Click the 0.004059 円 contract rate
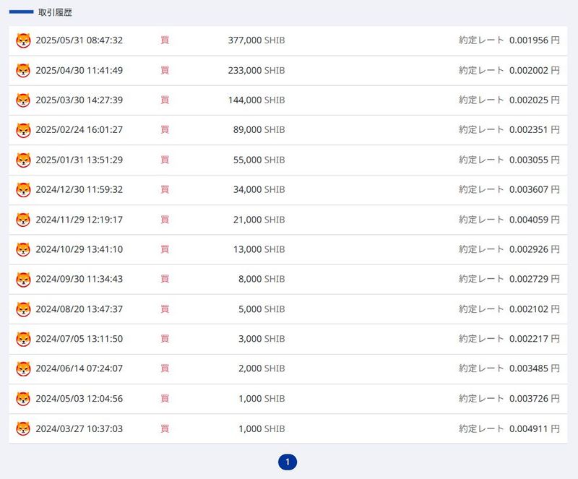 coord(534,220)
